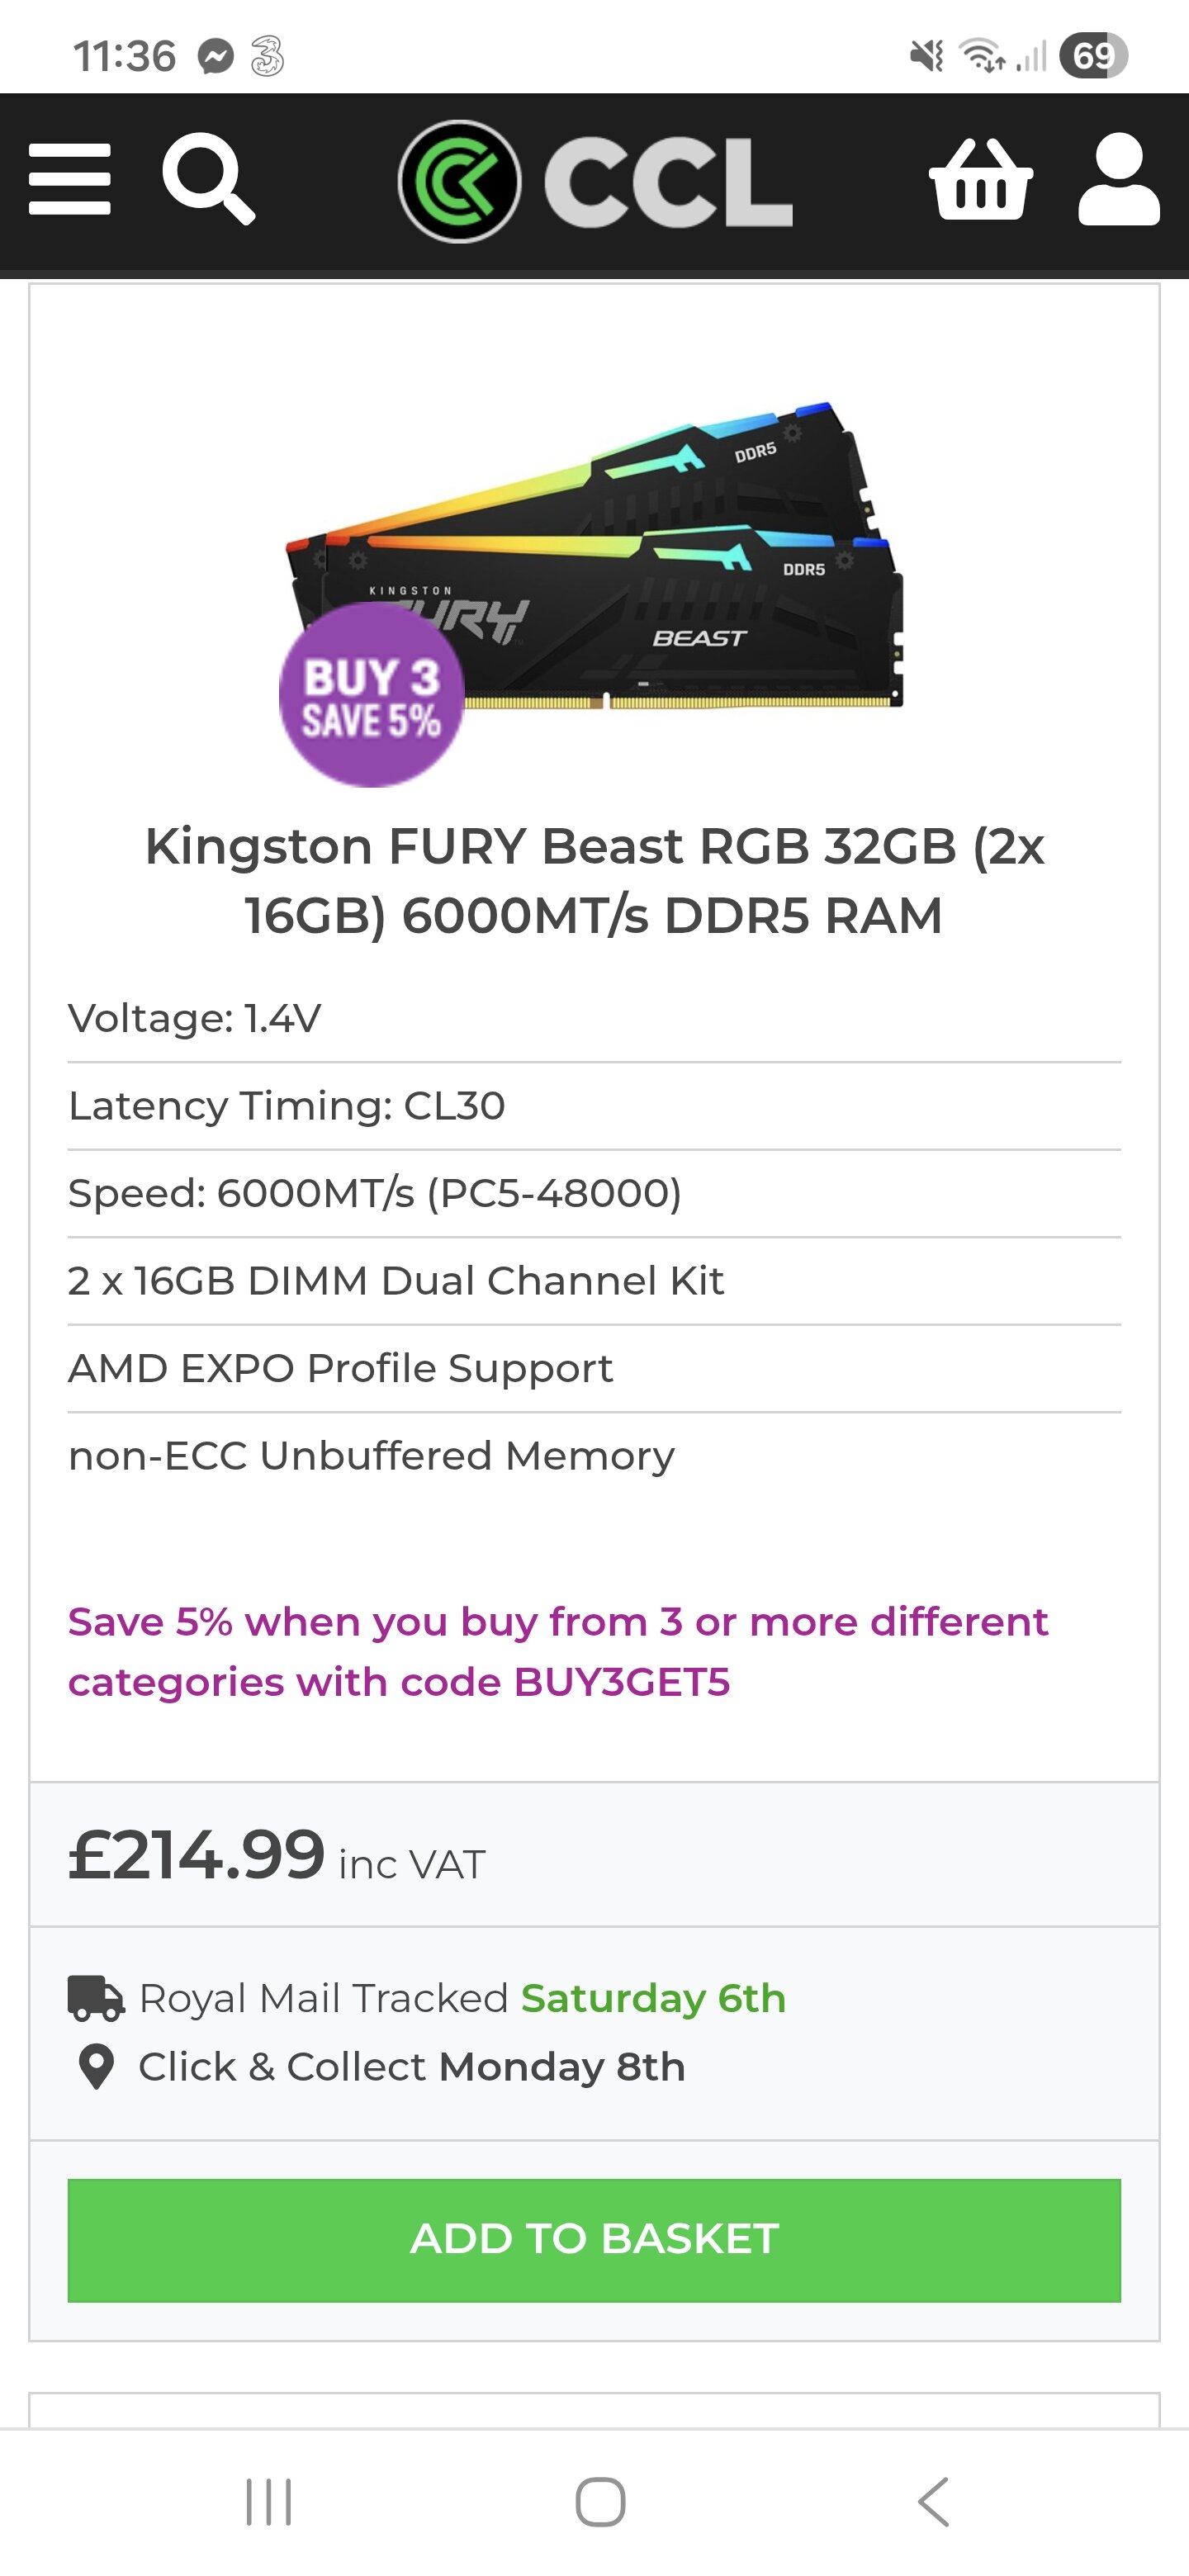The width and height of the screenshot is (1189, 2576).
Task: Open the Kingston FURY Beast product title
Action: click(x=594, y=881)
